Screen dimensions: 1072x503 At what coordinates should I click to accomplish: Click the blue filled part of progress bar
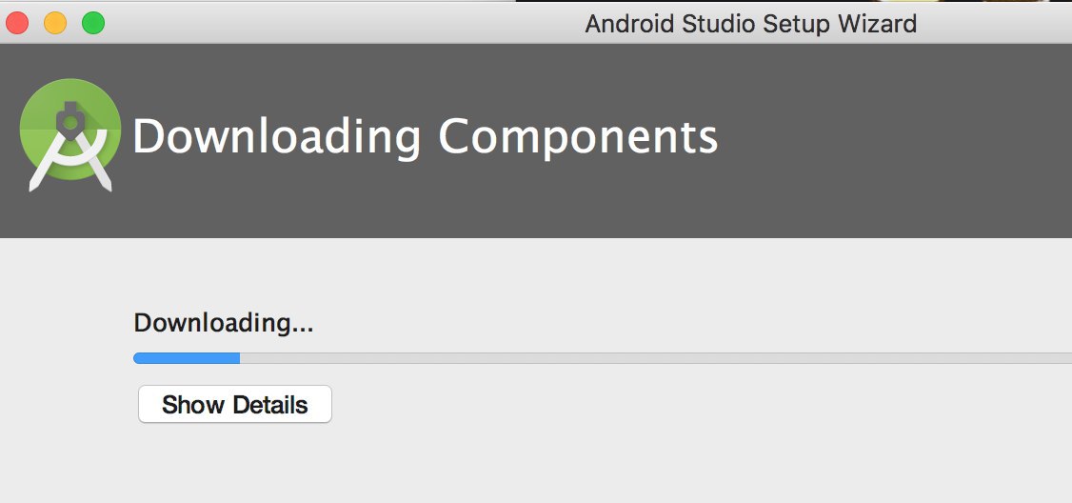tap(187, 358)
